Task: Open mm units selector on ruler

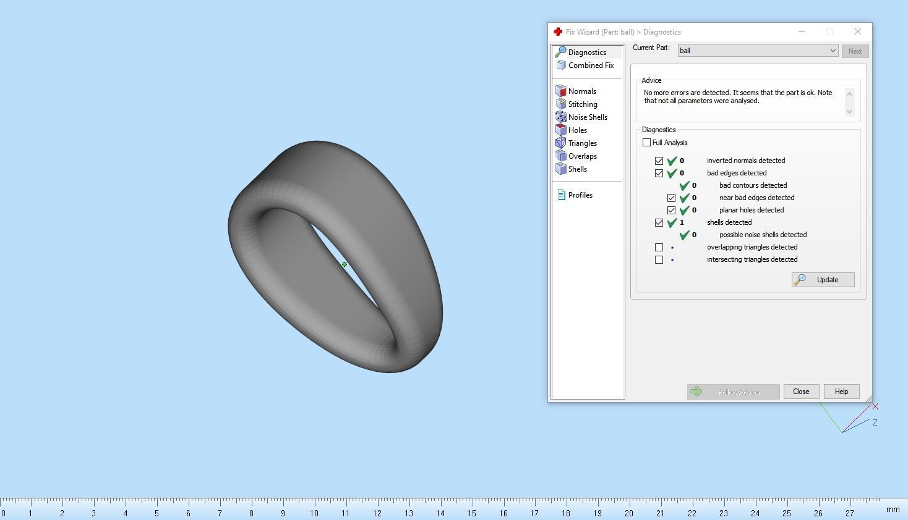Action: pos(893,510)
